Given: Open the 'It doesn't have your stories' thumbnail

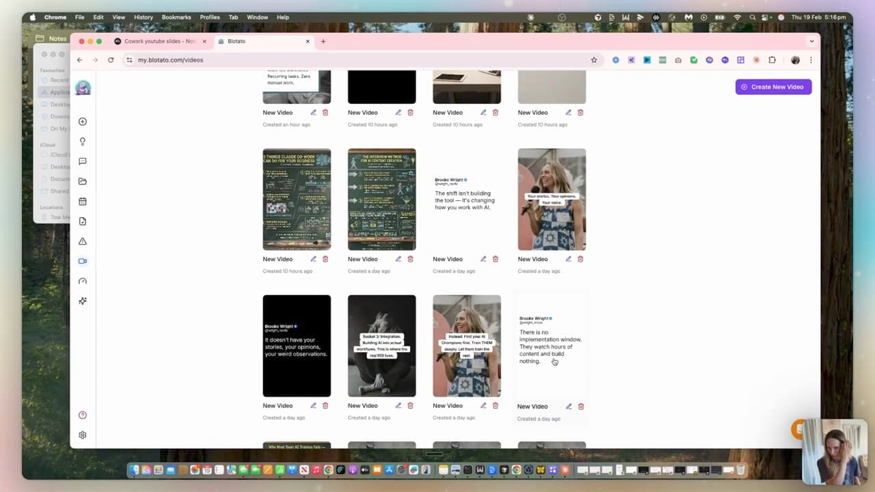Looking at the screenshot, I should pyautogui.click(x=297, y=346).
